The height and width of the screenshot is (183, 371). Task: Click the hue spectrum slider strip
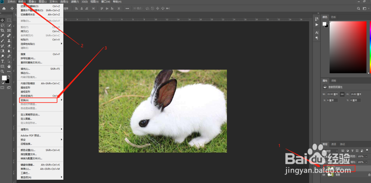(370, 47)
